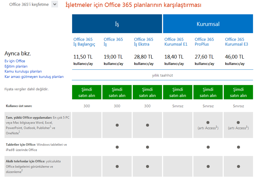The height and width of the screenshot is (178, 257).
Task: Click Şimdi satın alın under 11,50 TL plan
Action: (x=87, y=92)
